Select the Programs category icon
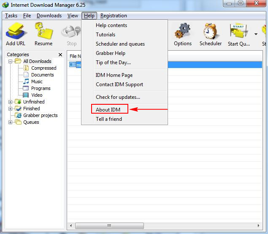The image size is (268, 234). click(26, 88)
